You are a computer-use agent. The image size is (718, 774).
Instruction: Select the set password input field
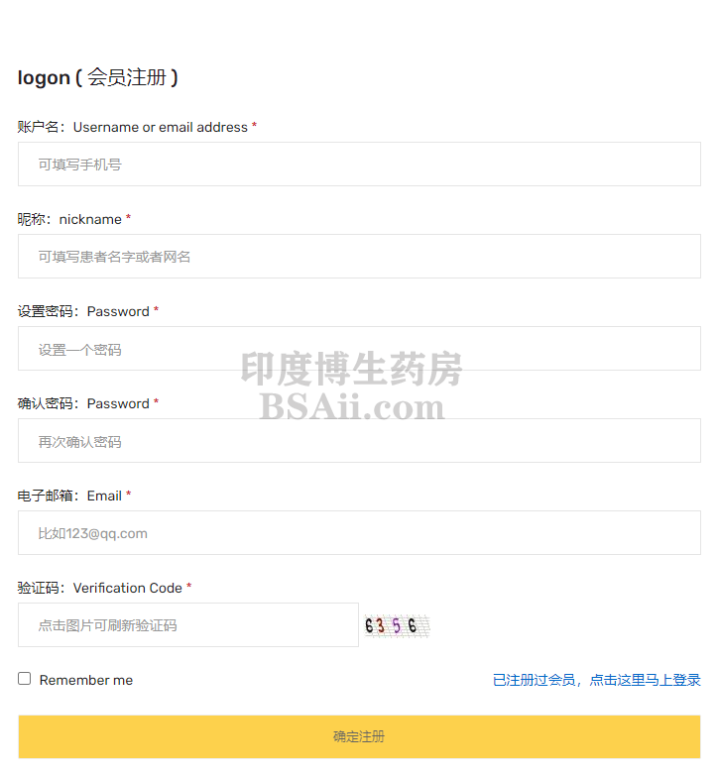[359, 349]
